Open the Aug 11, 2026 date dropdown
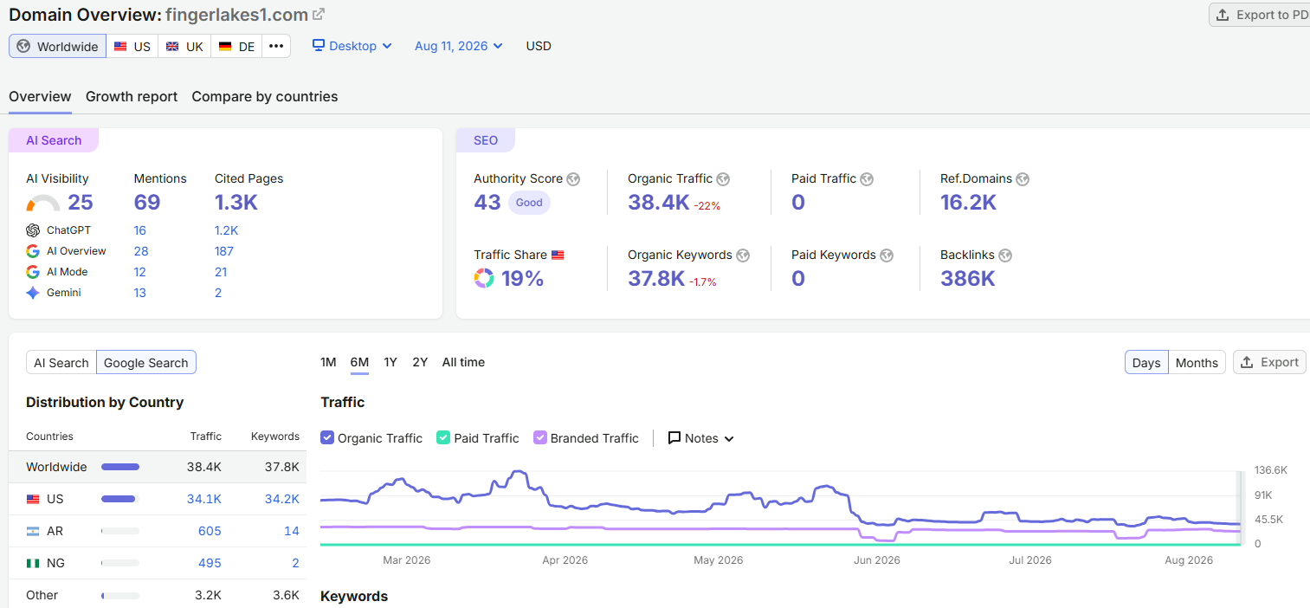The image size is (1310, 608). click(x=459, y=46)
